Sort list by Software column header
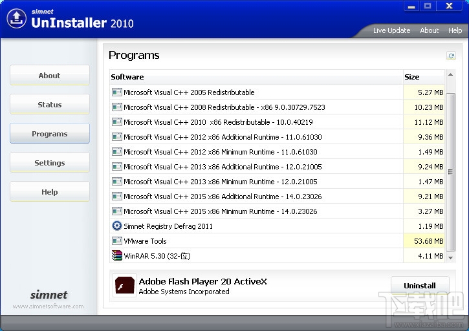This screenshot has height=331, width=469. (256, 77)
